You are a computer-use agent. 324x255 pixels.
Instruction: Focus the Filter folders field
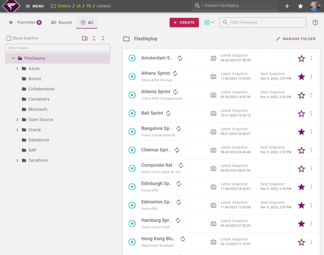pos(58,48)
